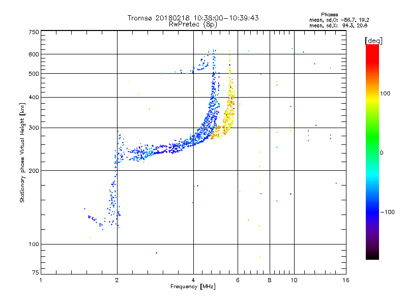Click the y-axis tick '400'
407x305 pixels.
click(x=34, y=97)
